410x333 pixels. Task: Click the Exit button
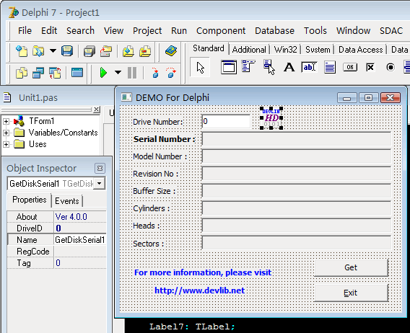351,293
